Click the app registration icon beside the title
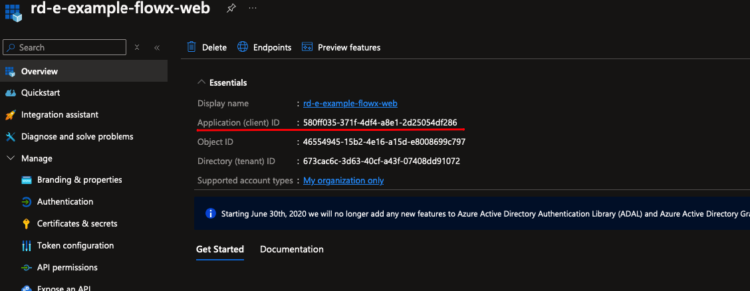This screenshot has width=750, height=291. coord(14,12)
